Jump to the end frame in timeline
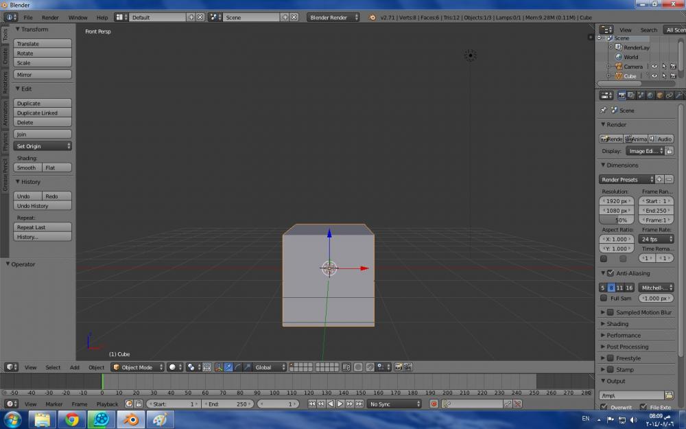The width and height of the screenshot is (686, 429). click(359, 404)
